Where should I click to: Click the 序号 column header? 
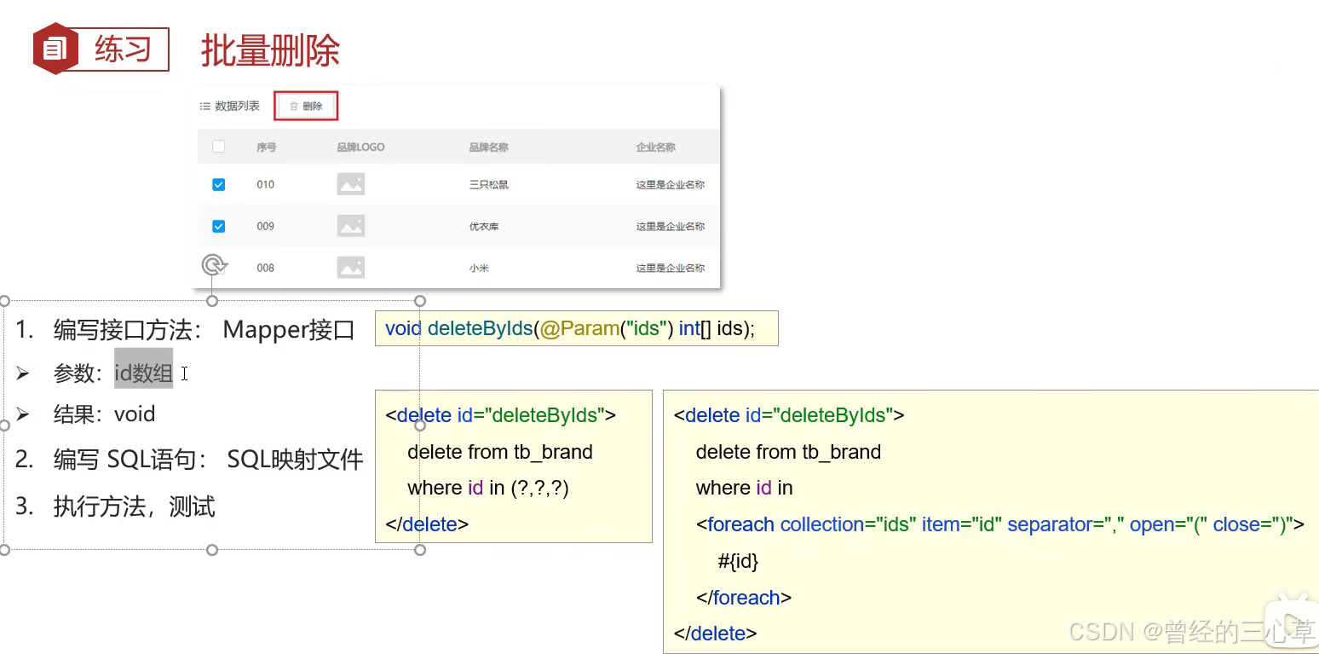pyautogui.click(x=266, y=148)
